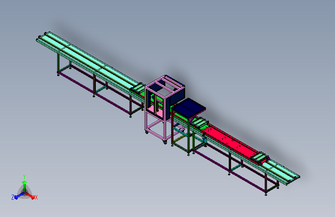Select the dark blue tabletop panel

(x=189, y=108)
